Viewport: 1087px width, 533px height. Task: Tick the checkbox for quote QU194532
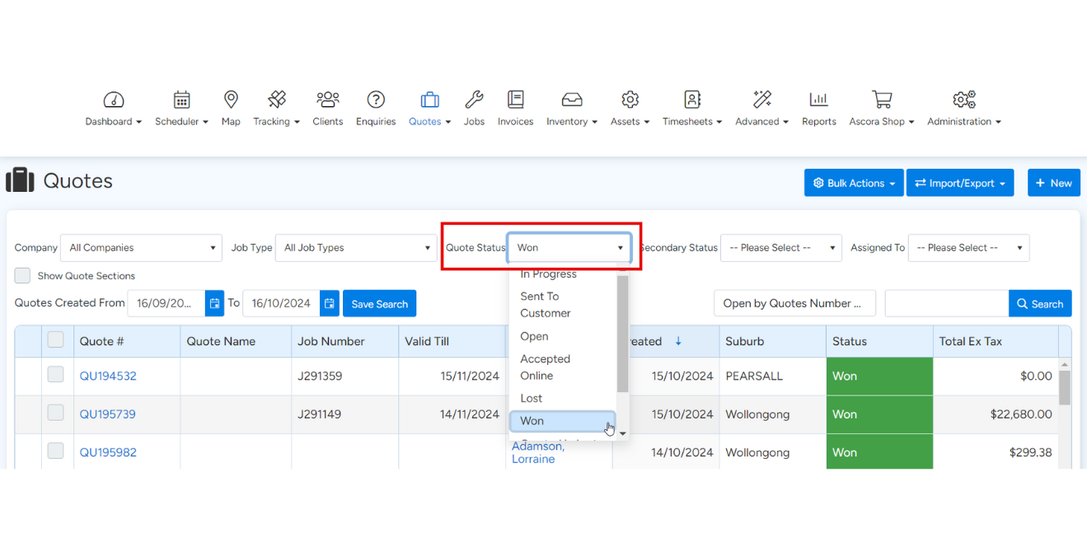[55, 375]
